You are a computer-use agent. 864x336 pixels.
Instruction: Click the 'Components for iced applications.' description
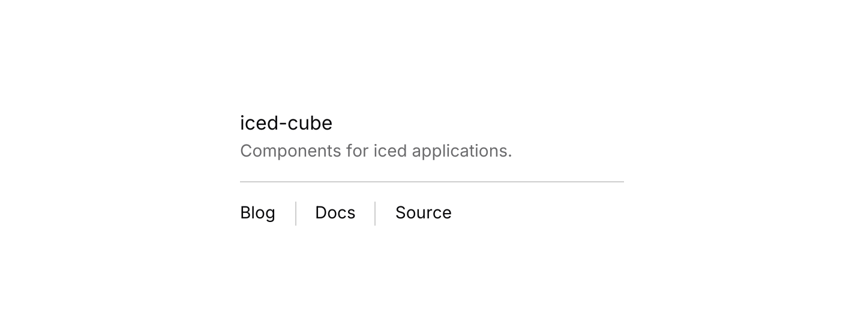coord(376,151)
